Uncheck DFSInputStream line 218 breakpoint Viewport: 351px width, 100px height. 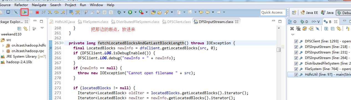tap(296, 47)
